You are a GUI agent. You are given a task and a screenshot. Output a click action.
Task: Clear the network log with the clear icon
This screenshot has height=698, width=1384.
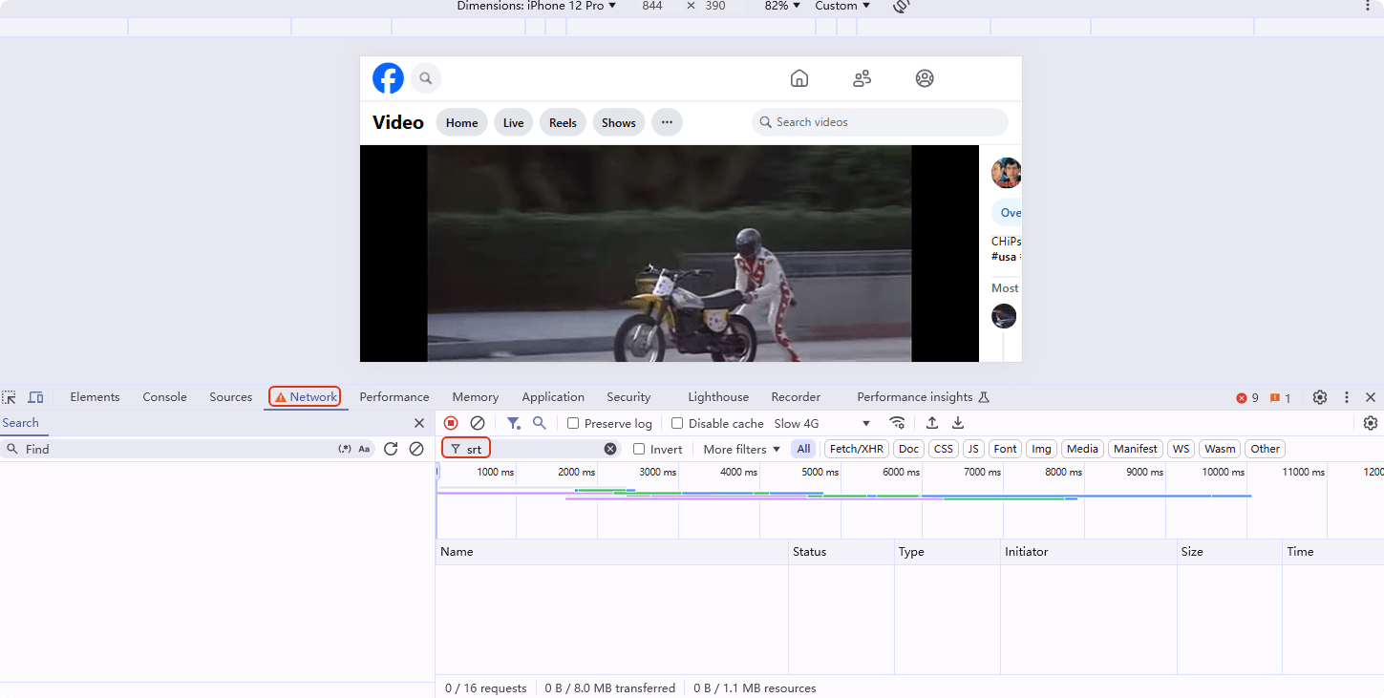coord(478,423)
